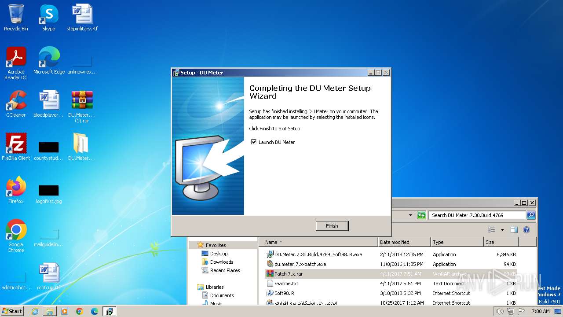Change view using the Explorer view icon
563x317 pixels.
492,230
